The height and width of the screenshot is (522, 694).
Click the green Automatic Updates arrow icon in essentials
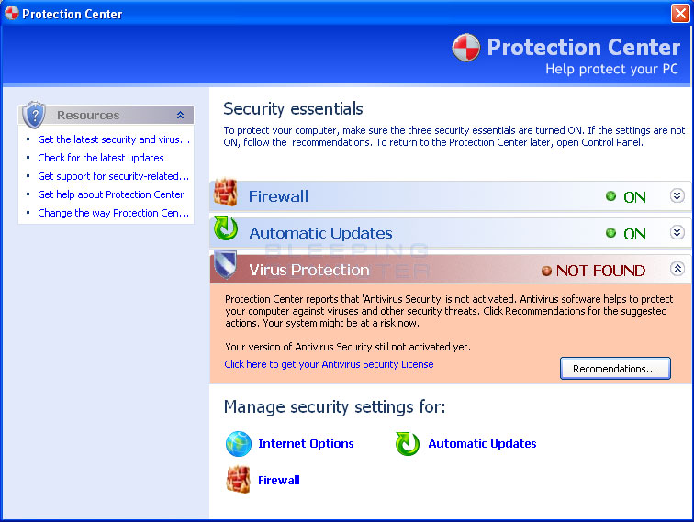(226, 228)
